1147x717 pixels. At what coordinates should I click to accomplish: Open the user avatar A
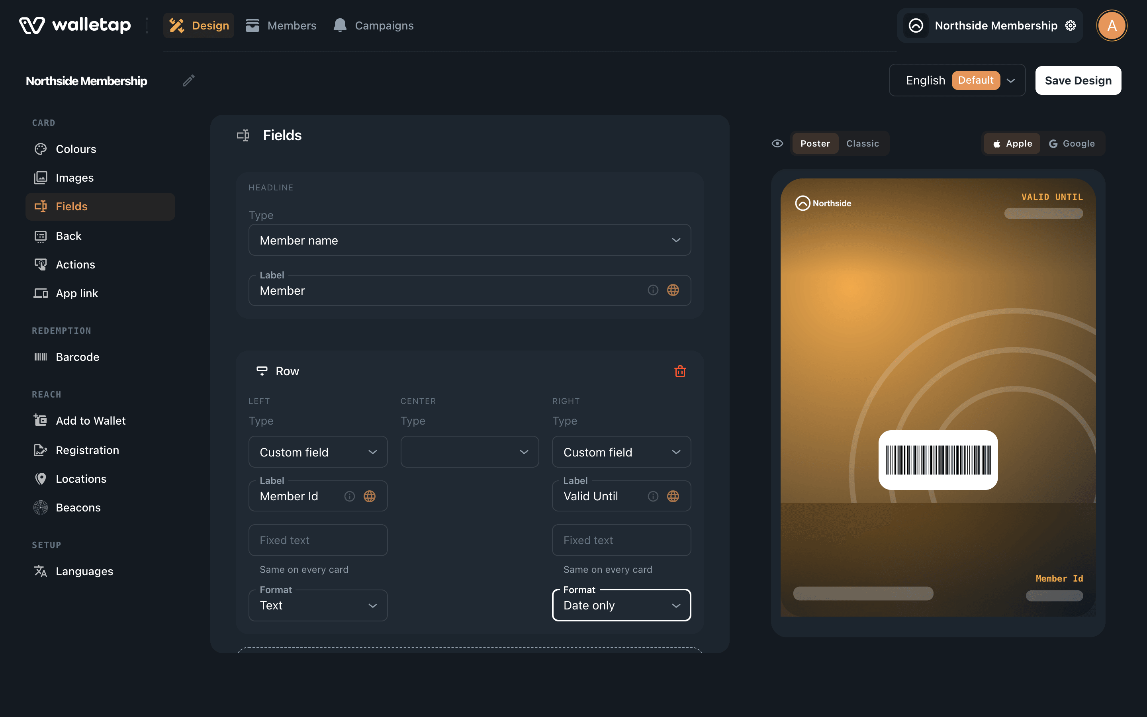pos(1112,25)
